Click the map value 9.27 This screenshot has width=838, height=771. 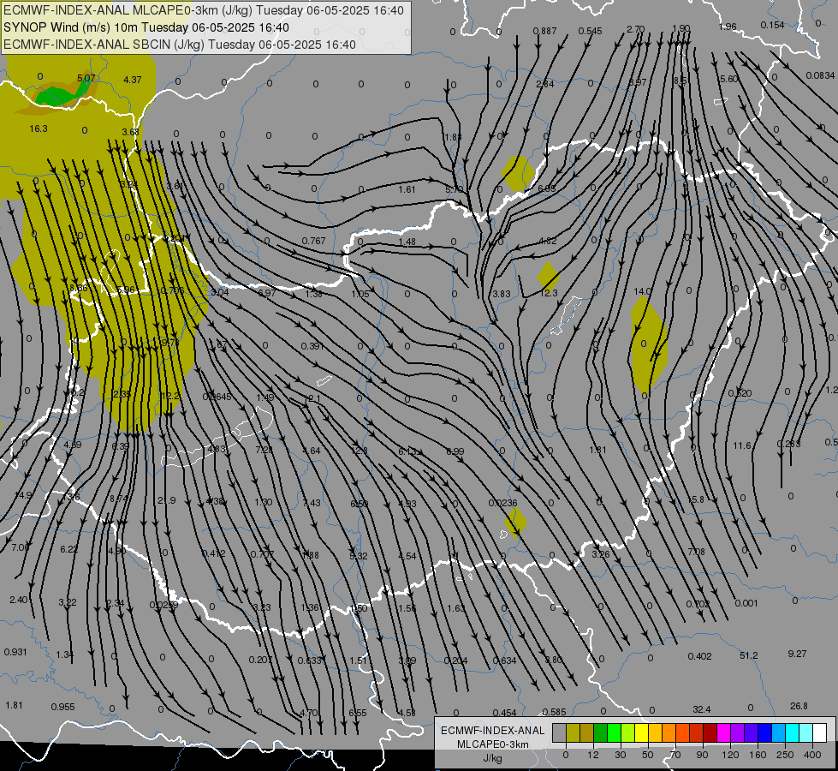[x=798, y=654]
